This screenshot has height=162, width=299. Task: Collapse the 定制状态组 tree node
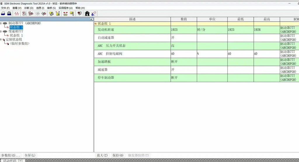coord(1,39)
